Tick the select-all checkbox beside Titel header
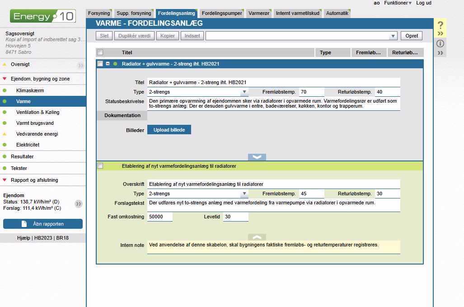 (100, 52)
